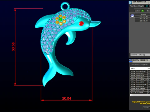Click the Update label in Gem Reporter
Viewport: 150px width, 112px height.
137,11
